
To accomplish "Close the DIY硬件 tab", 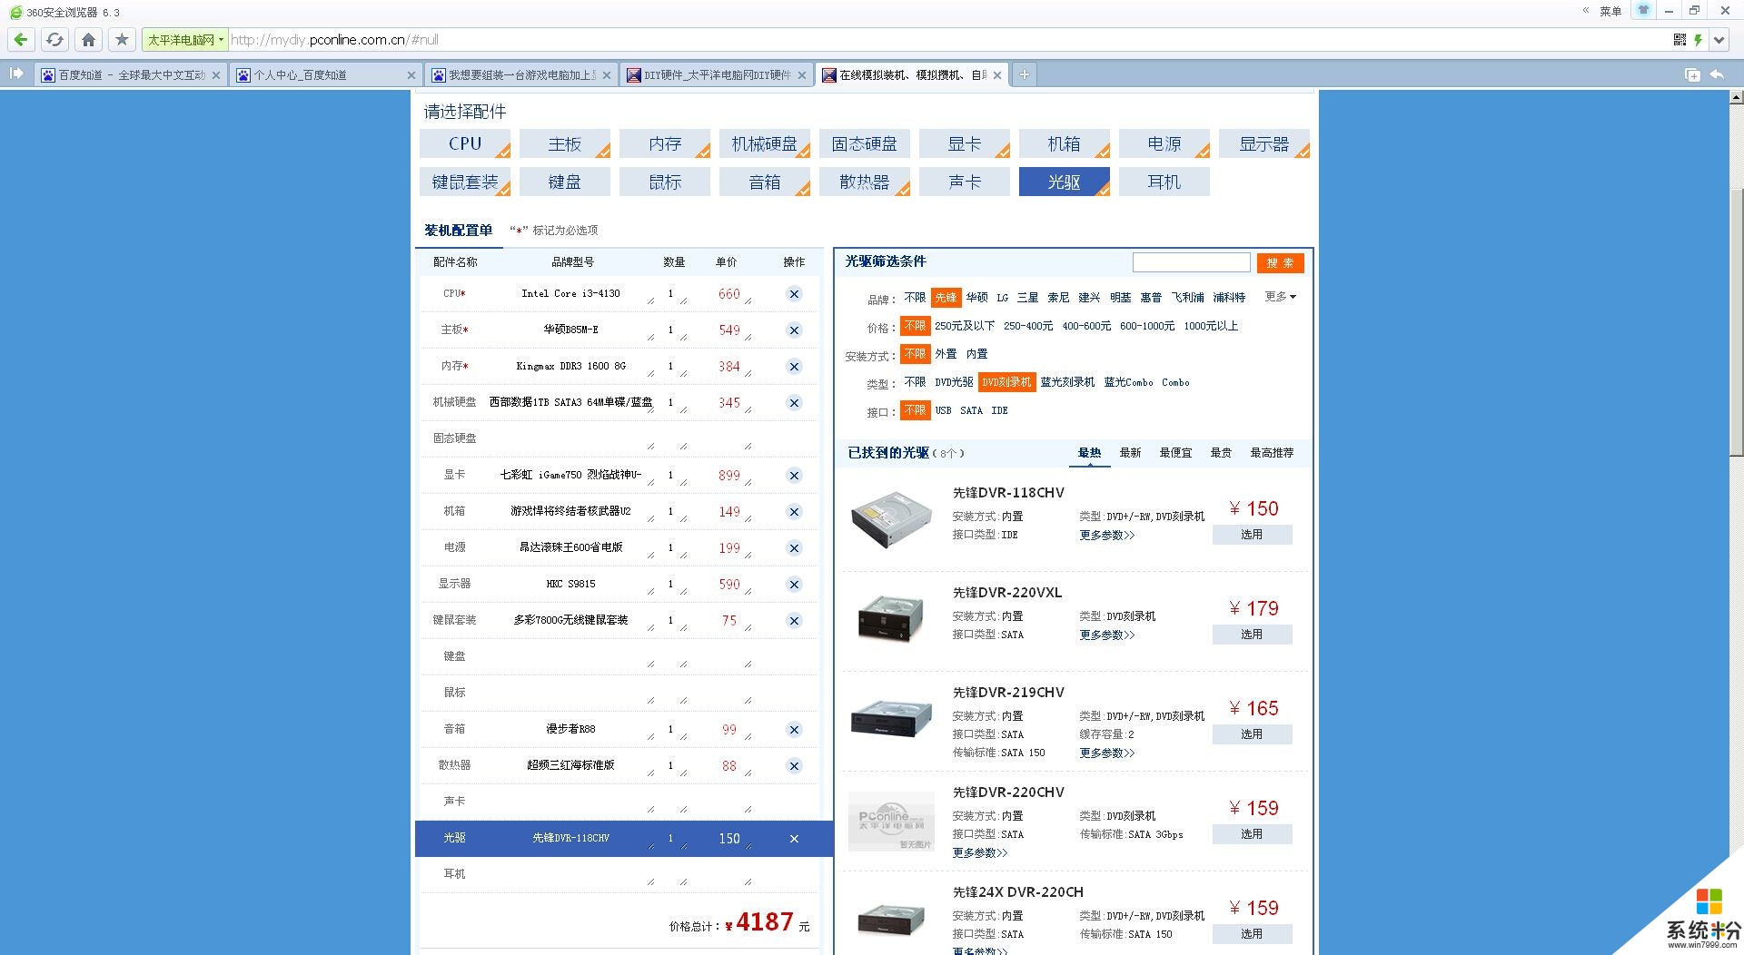I will [802, 75].
